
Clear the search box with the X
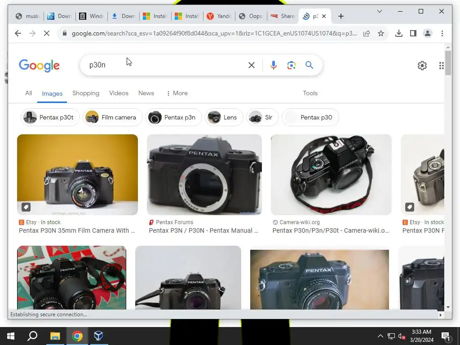point(252,65)
